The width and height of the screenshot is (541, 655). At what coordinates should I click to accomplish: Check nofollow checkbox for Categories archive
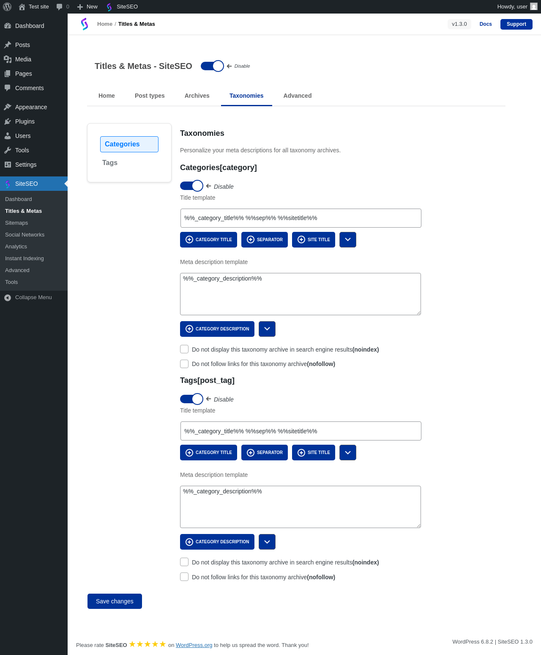184,364
